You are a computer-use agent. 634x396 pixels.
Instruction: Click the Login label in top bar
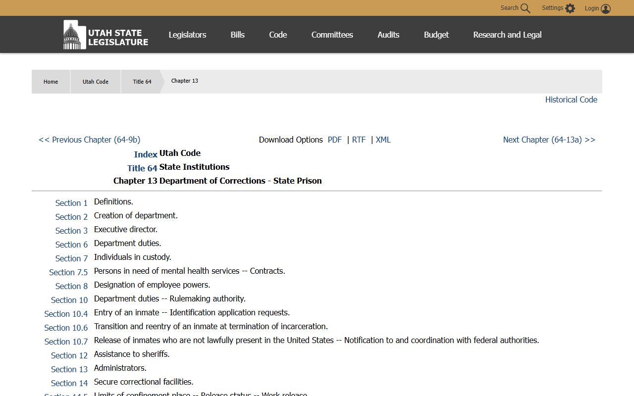click(x=592, y=8)
